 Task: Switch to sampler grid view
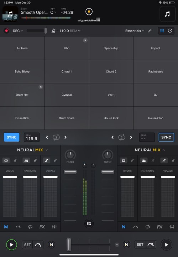[162, 31]
